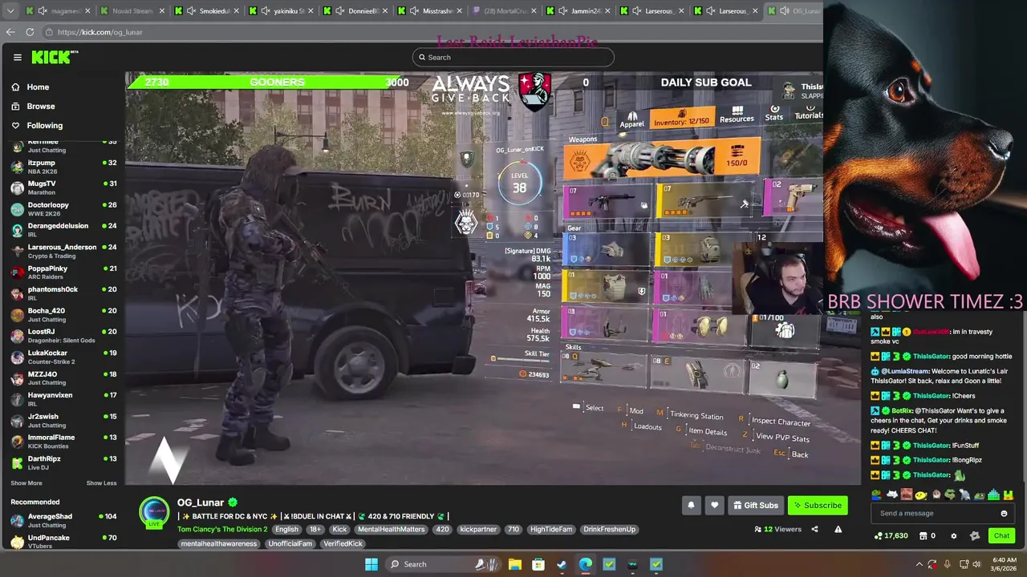The height and width of the screenshot is (577, 1027).
Task: Open DarthRipz channel in sidebar
Action: (x=63, y=462)
